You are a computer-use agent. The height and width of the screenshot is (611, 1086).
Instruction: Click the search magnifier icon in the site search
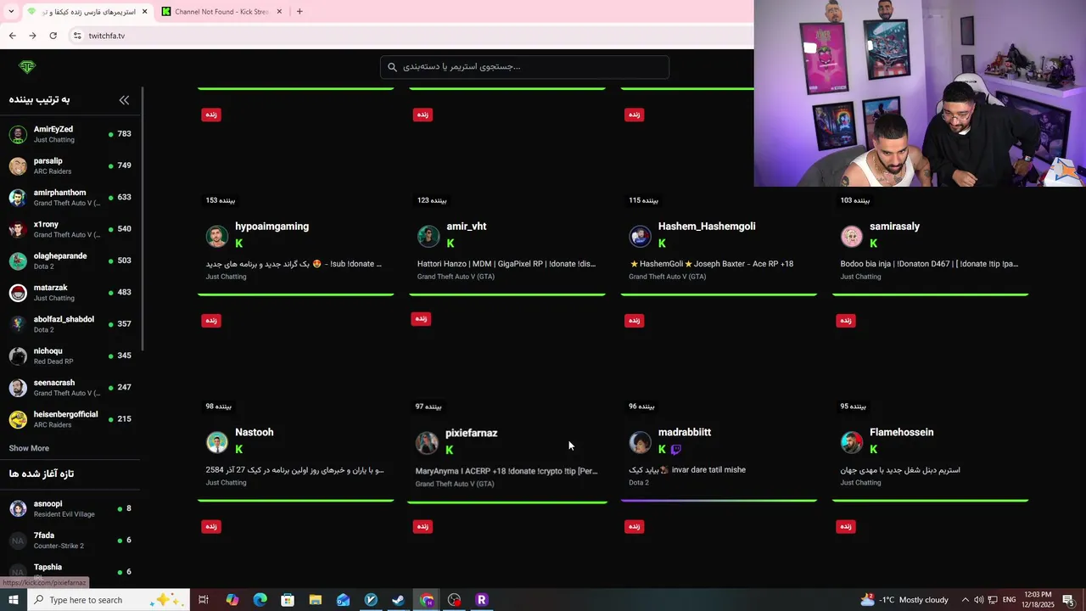coord(392,67)
